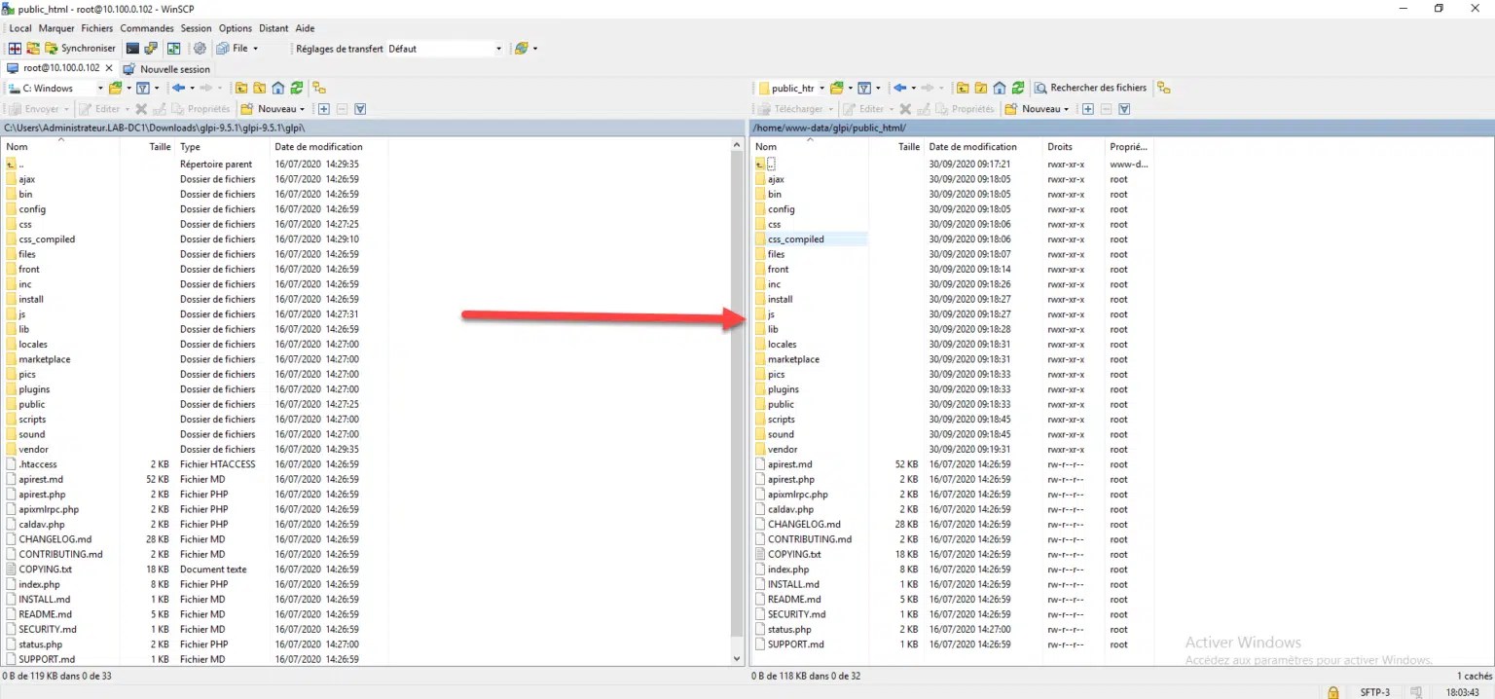Click the Synchroniser button label
The width and height of the screenshot is (1495, 699).
pyautogui.click(x=88, y=49)
